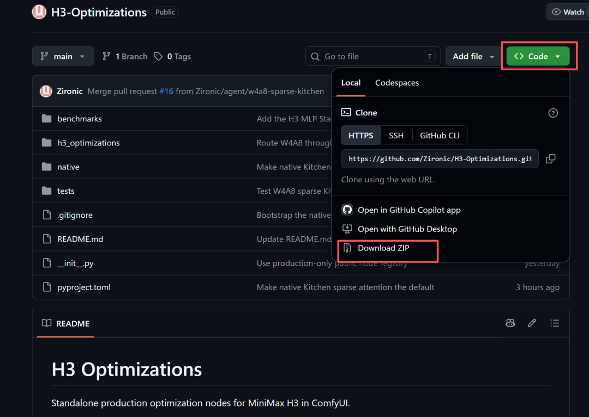Open the H3-Optimizations repository title link
This screenshot has height=417, width=589.
(x=99, y=13)
